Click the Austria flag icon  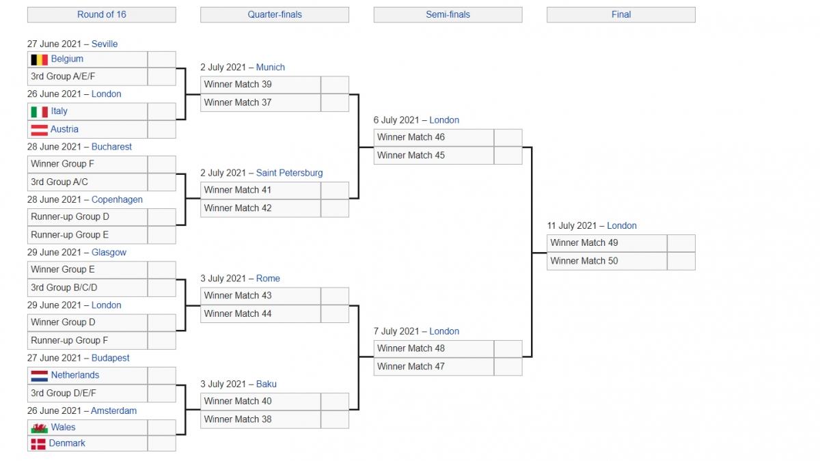pyautogui.click(x=39, y=129)
